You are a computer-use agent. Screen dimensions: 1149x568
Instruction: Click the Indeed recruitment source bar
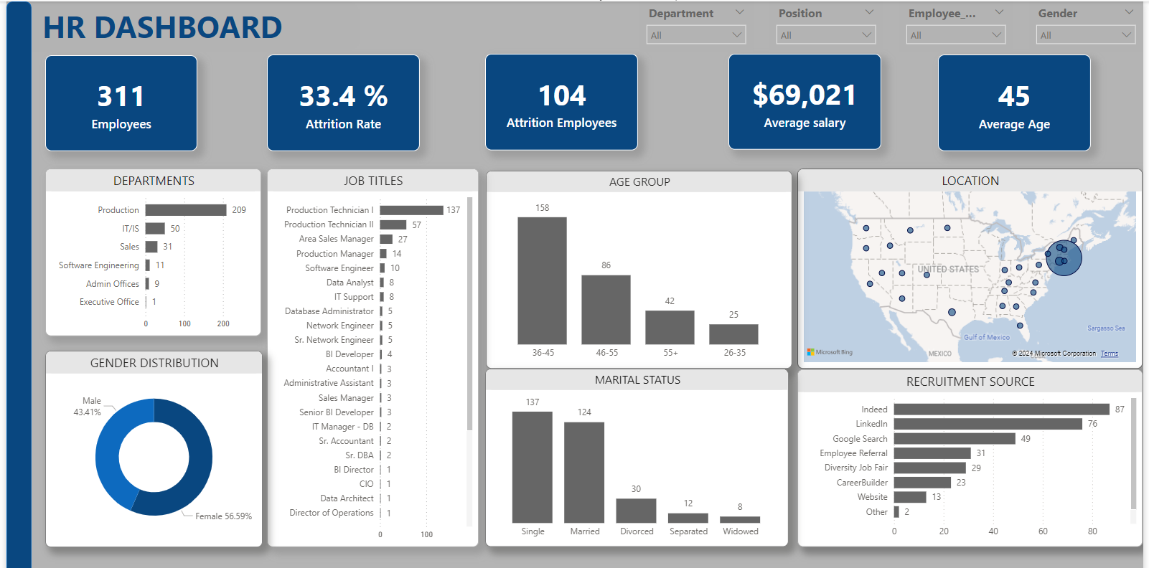[x=1002, y=410]
